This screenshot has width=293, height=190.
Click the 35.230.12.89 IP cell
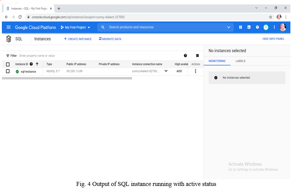tap(74, 71)
